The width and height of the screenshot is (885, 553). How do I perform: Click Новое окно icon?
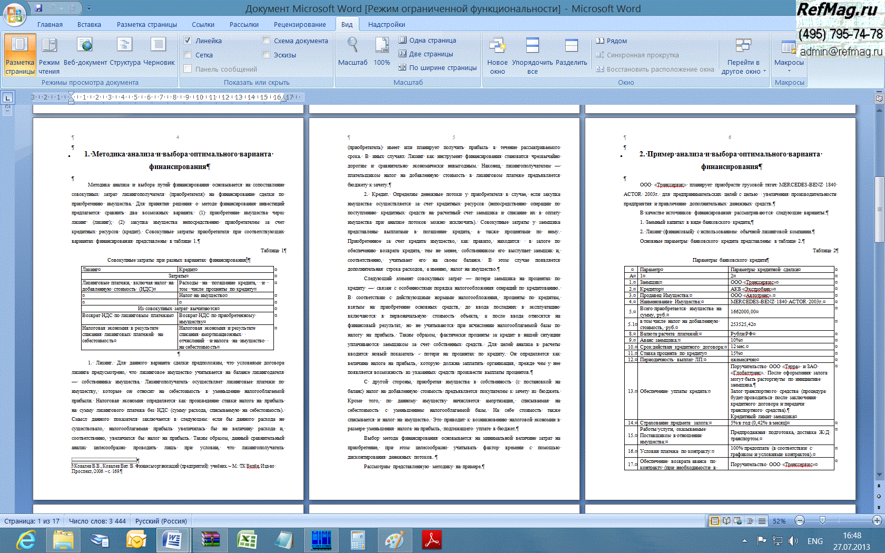(497, 46)
